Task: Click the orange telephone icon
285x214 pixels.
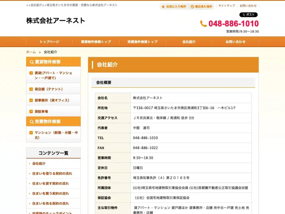Action: (203, 24)
